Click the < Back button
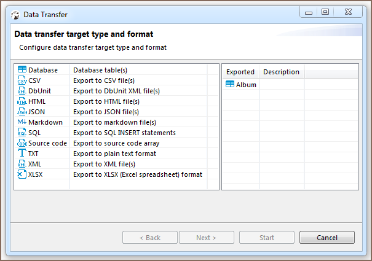Viewport: 372px width, 261px height. [150, 238]
